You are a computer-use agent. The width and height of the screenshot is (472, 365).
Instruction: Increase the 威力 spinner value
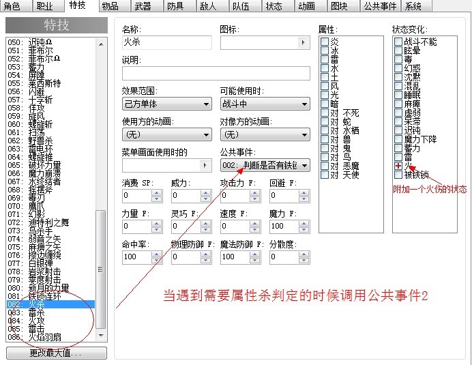(205, 193)
